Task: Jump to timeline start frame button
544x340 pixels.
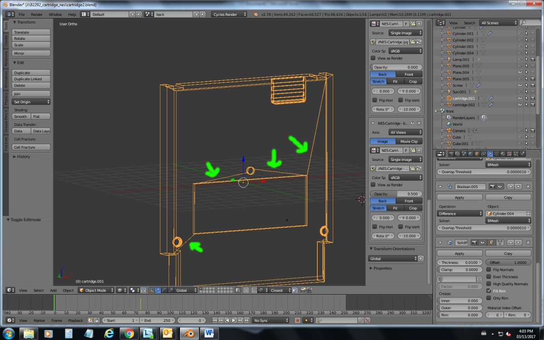Action: [214, 321]
